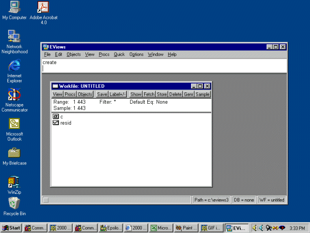The image size is (310, 233).
Task: Click the Internet Explorer desktop icon
Action: 14,66
